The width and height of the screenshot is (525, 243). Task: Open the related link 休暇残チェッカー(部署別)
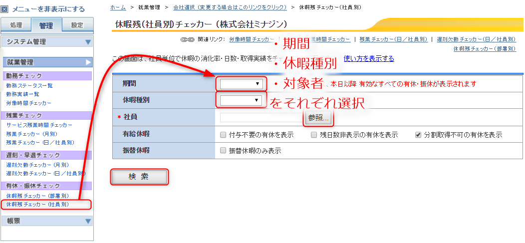485,49
